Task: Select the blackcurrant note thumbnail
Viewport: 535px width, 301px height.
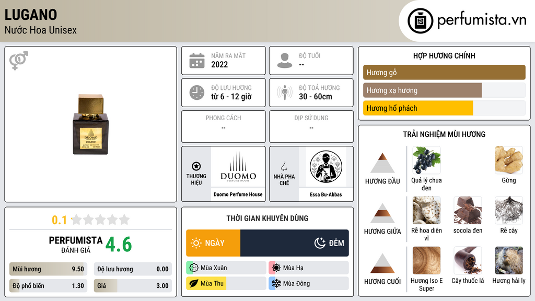Action: tap(426, 160)
